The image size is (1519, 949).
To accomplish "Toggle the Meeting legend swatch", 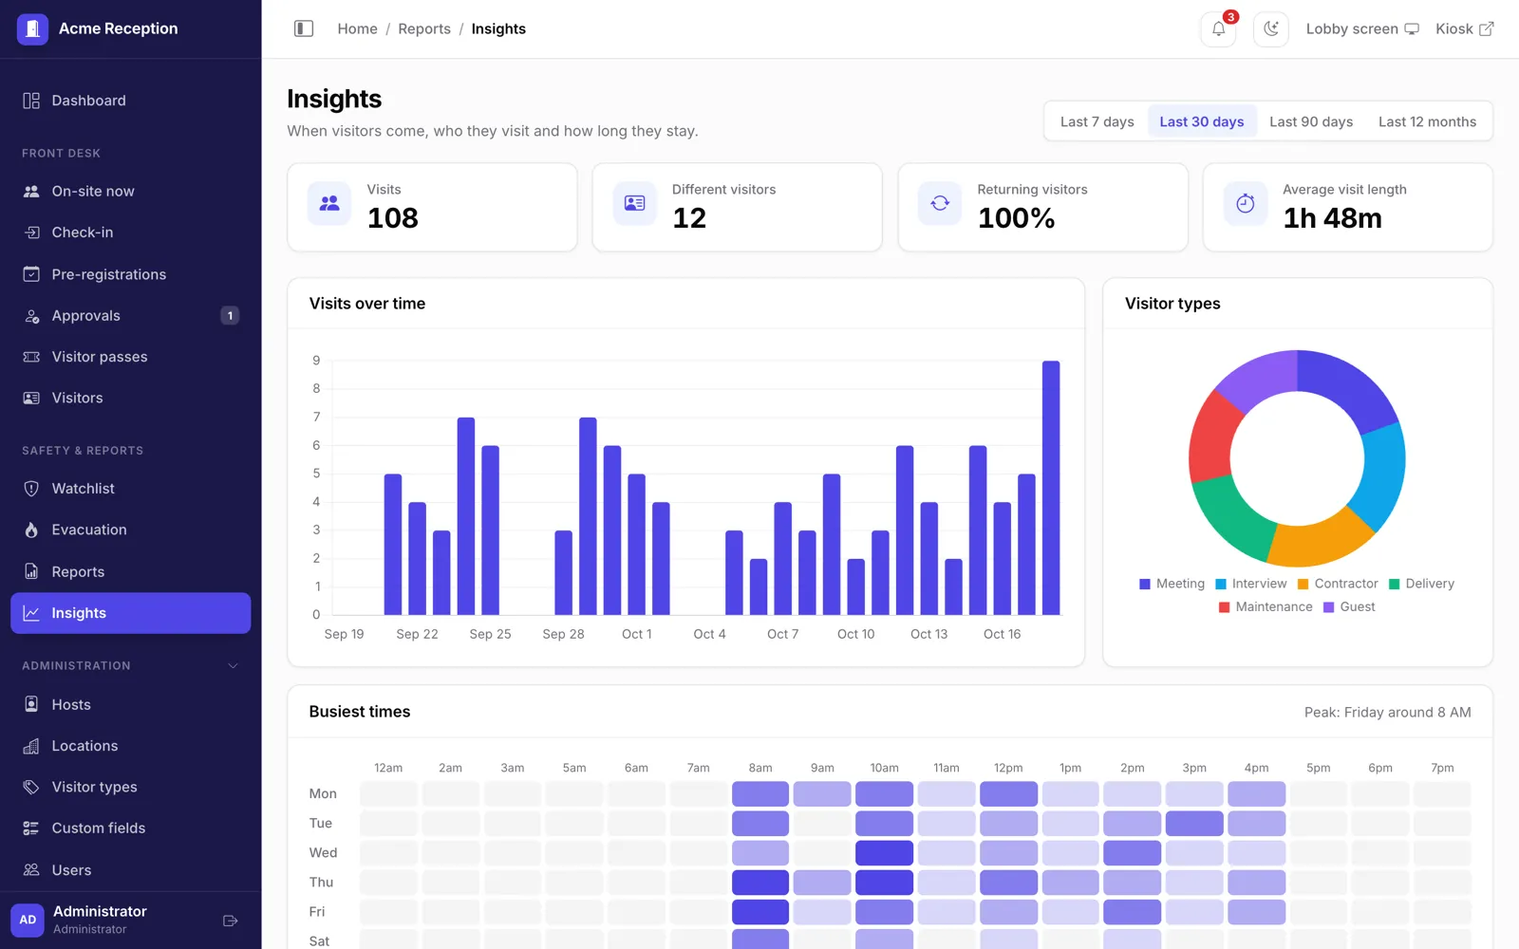I will 1145,584.
